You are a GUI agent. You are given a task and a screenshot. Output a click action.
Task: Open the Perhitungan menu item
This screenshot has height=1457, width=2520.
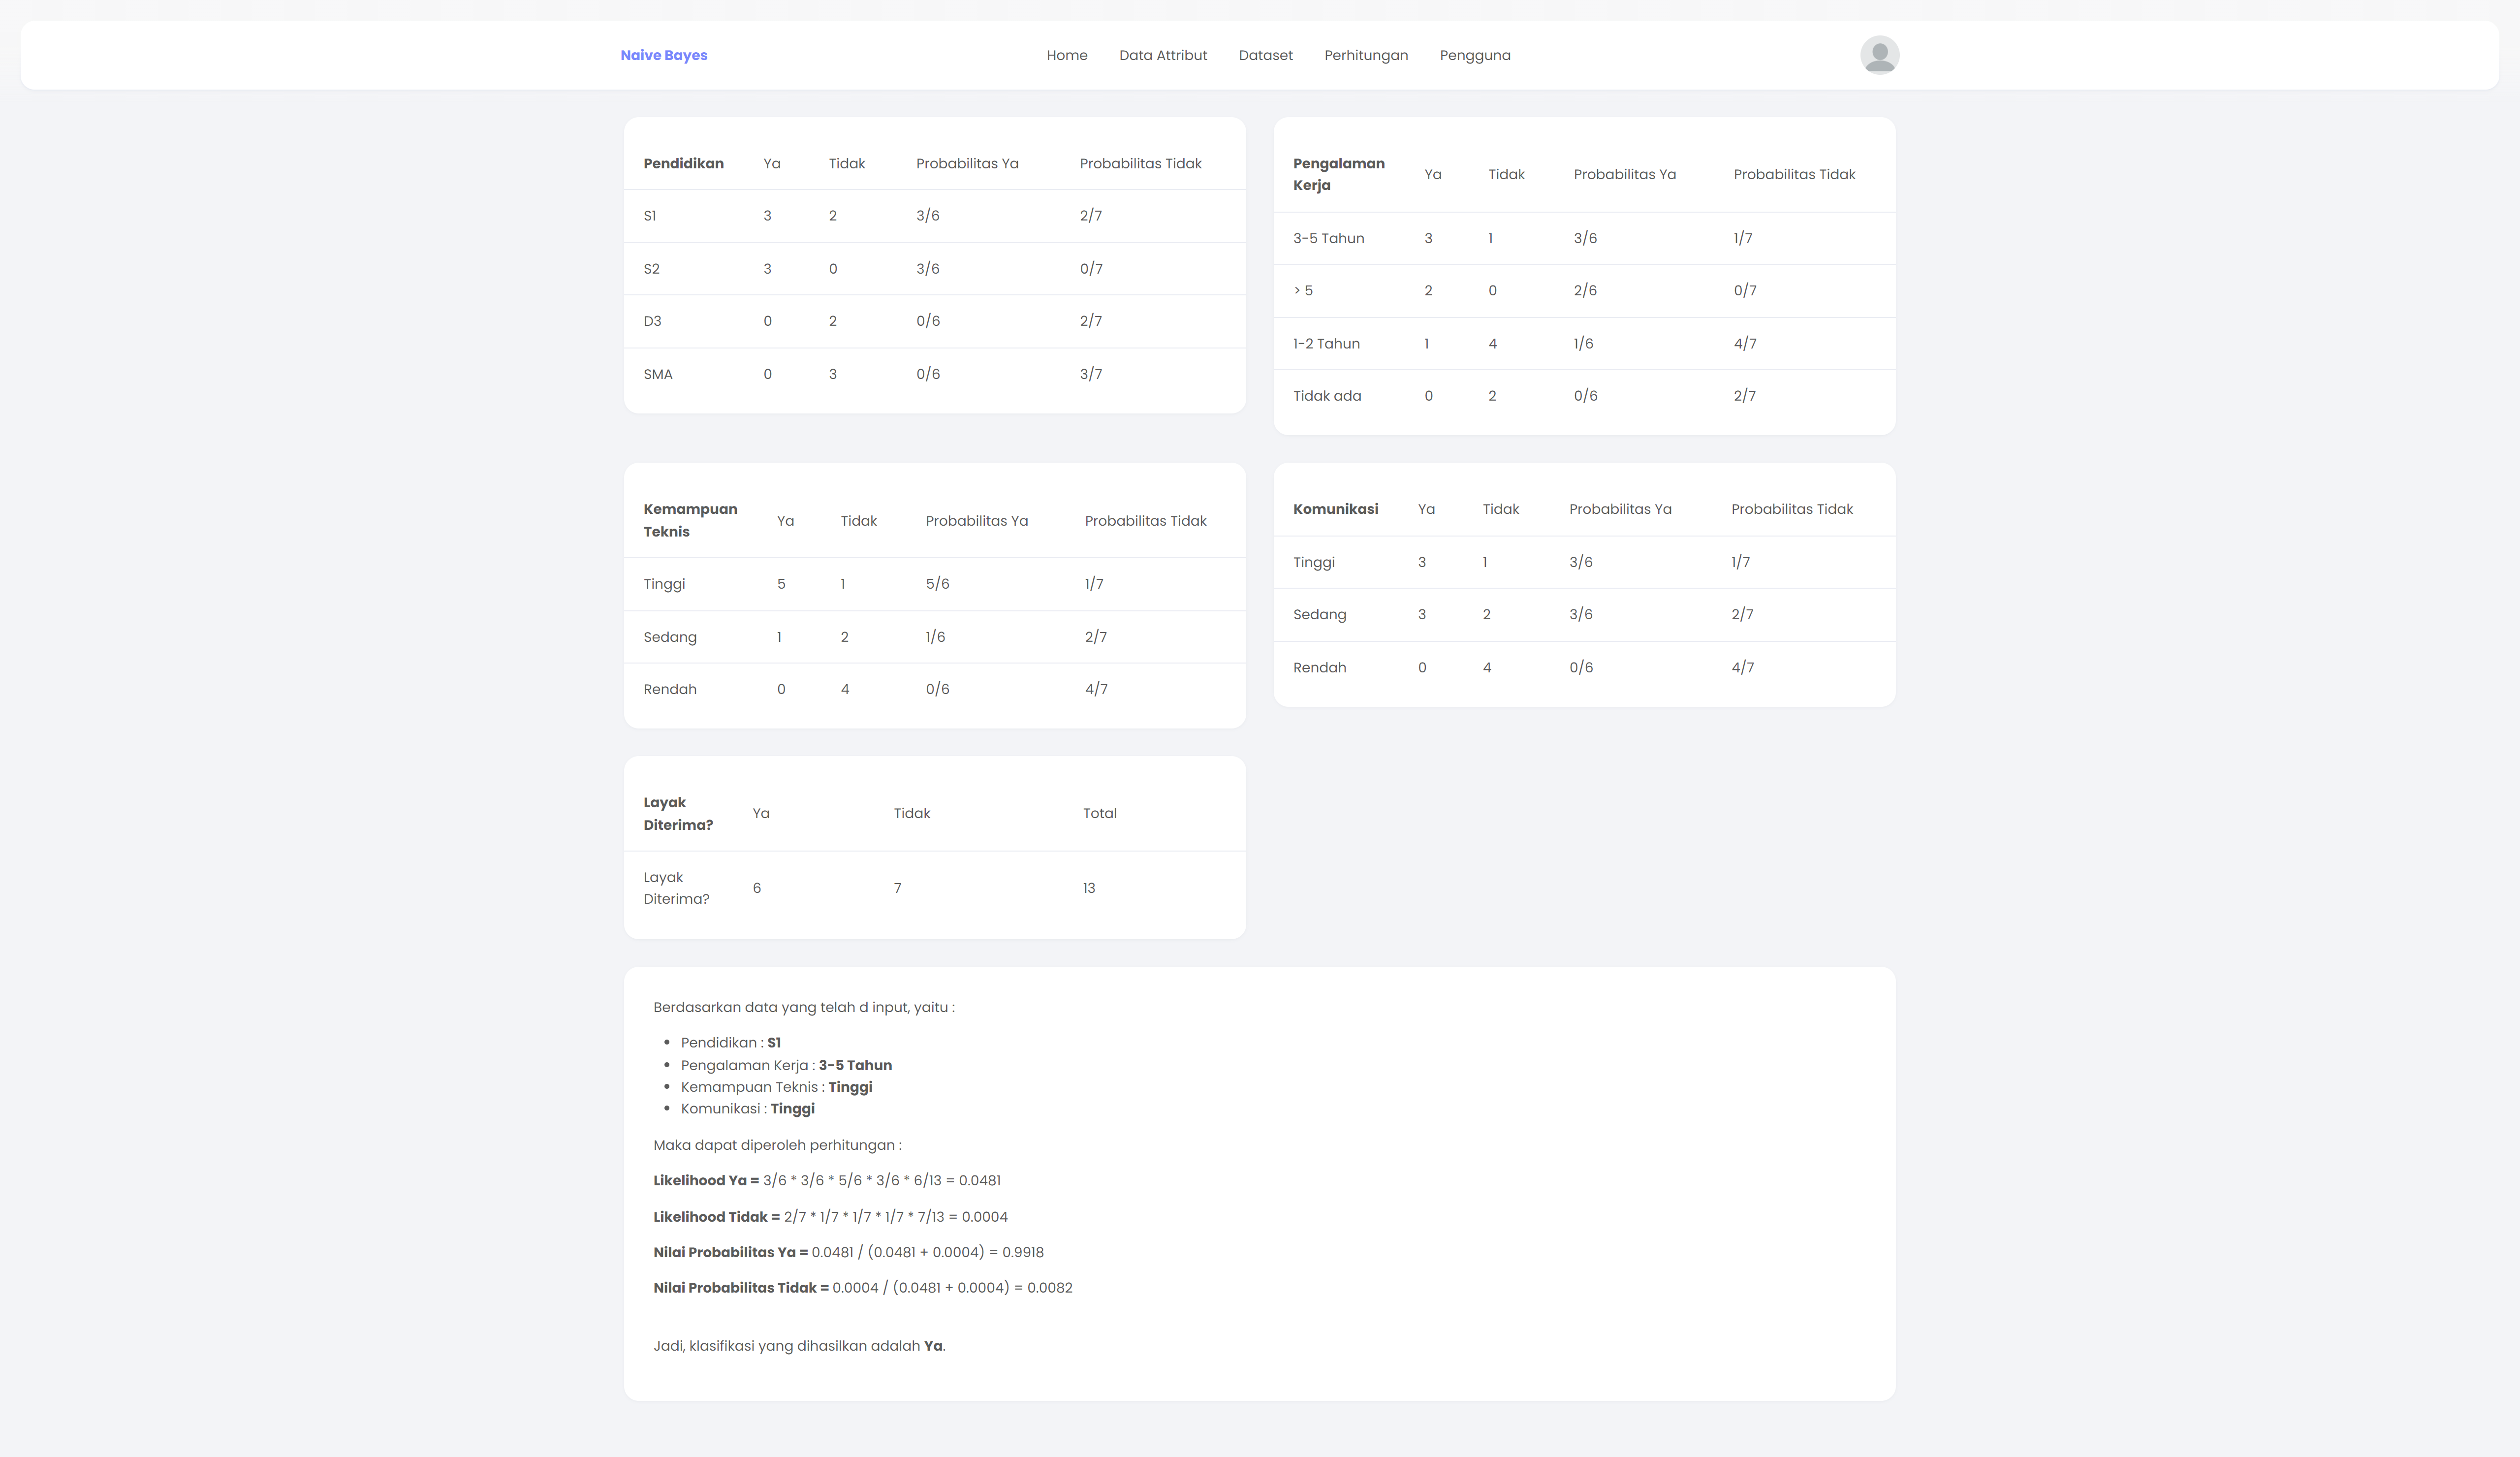(1365, 55)
